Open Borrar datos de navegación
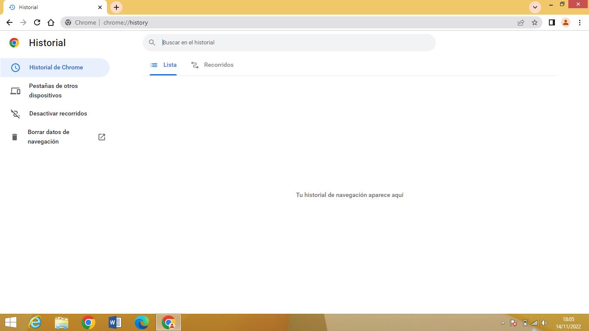589x331 pixels. [48, 137]
